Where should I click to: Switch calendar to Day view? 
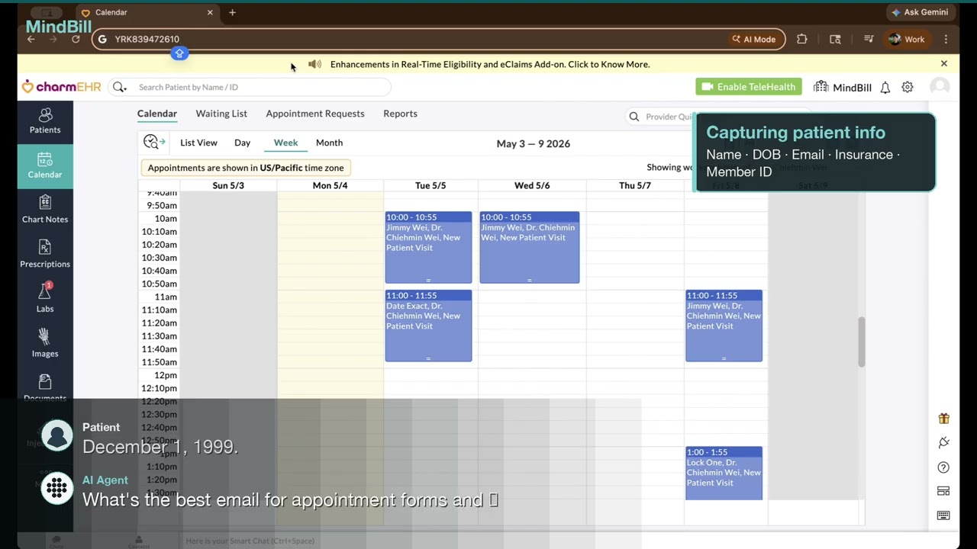242,143
